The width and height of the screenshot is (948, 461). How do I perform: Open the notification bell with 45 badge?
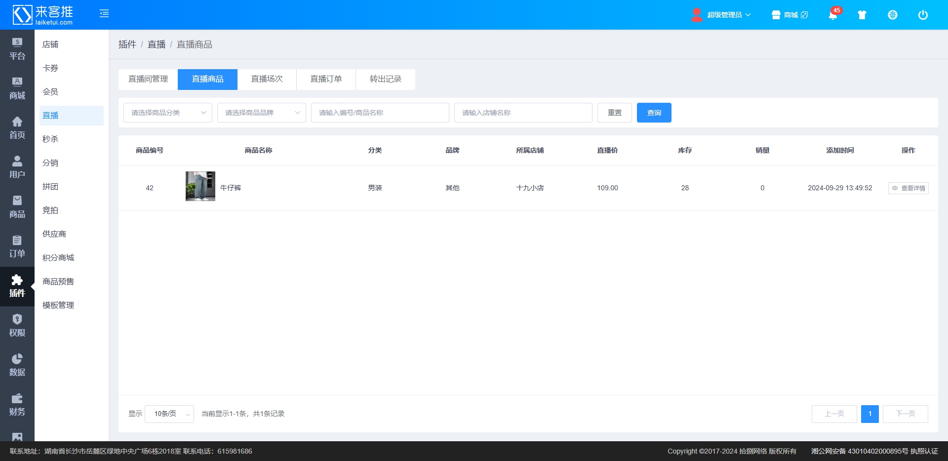coord(833,15)
